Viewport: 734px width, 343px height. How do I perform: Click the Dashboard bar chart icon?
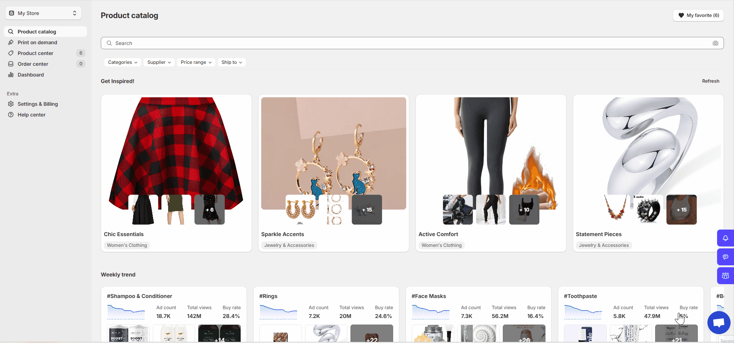(11, 75)
